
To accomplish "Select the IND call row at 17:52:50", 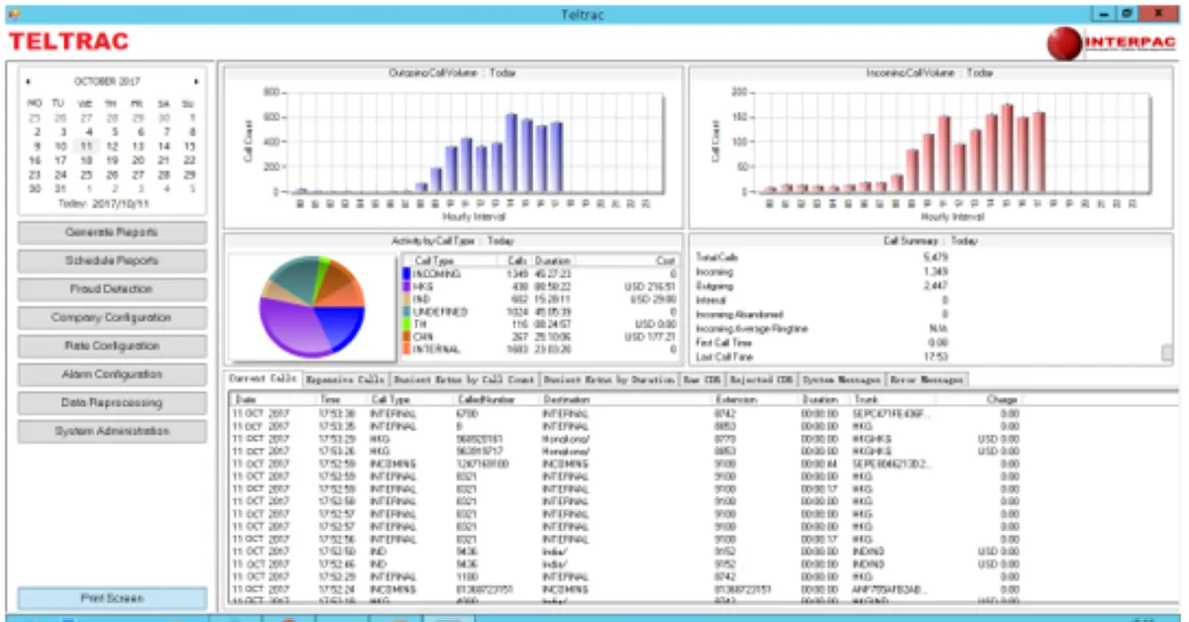I will click(x=625, y=551).
